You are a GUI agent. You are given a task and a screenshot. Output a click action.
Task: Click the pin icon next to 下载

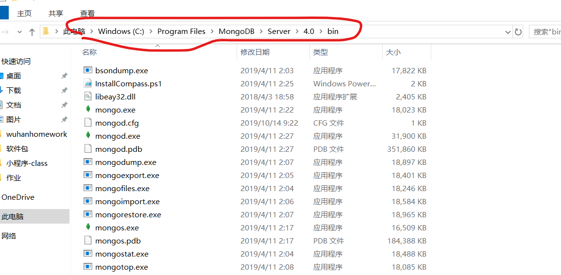point(64,90)
